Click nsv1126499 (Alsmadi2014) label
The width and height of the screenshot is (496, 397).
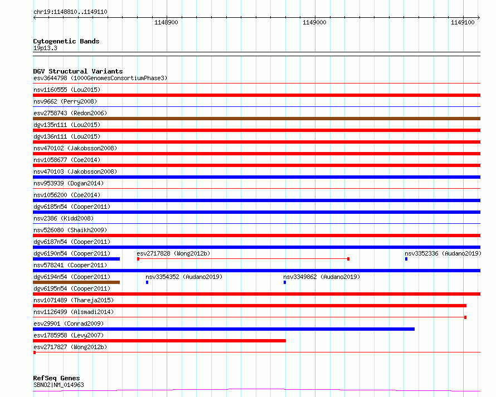point(74,312)
